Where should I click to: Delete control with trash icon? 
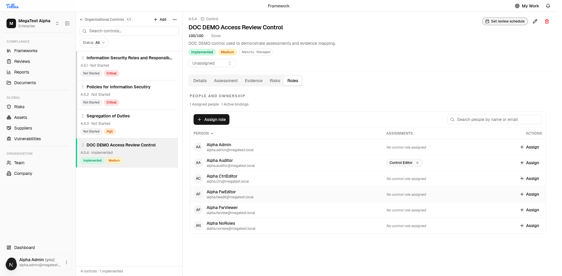click(x=547, y=21)
